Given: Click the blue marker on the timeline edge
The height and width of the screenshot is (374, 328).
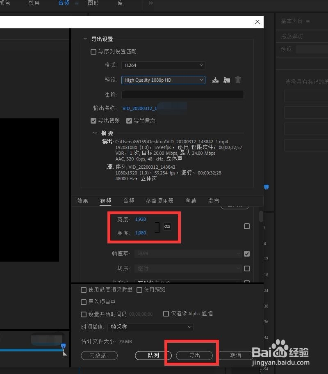Looking at the screenshot, I should (x=266, y=187).
